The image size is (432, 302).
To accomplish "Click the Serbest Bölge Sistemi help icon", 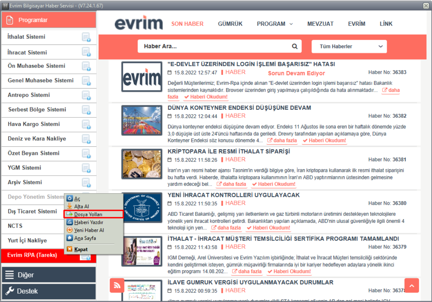I will (x=86, y=110).
